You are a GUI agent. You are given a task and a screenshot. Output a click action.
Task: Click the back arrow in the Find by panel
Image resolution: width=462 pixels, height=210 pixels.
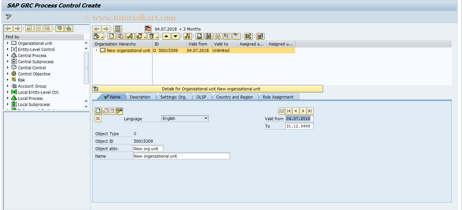8,29
